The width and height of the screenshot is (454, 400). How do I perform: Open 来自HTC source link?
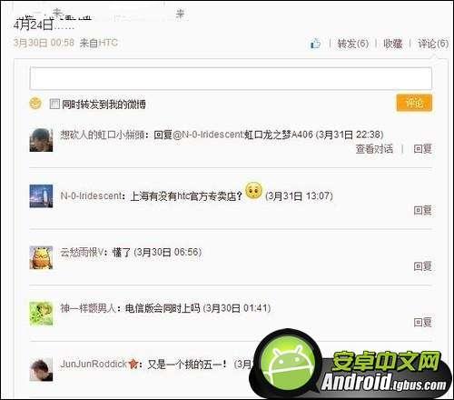click(x=99, y=43)
